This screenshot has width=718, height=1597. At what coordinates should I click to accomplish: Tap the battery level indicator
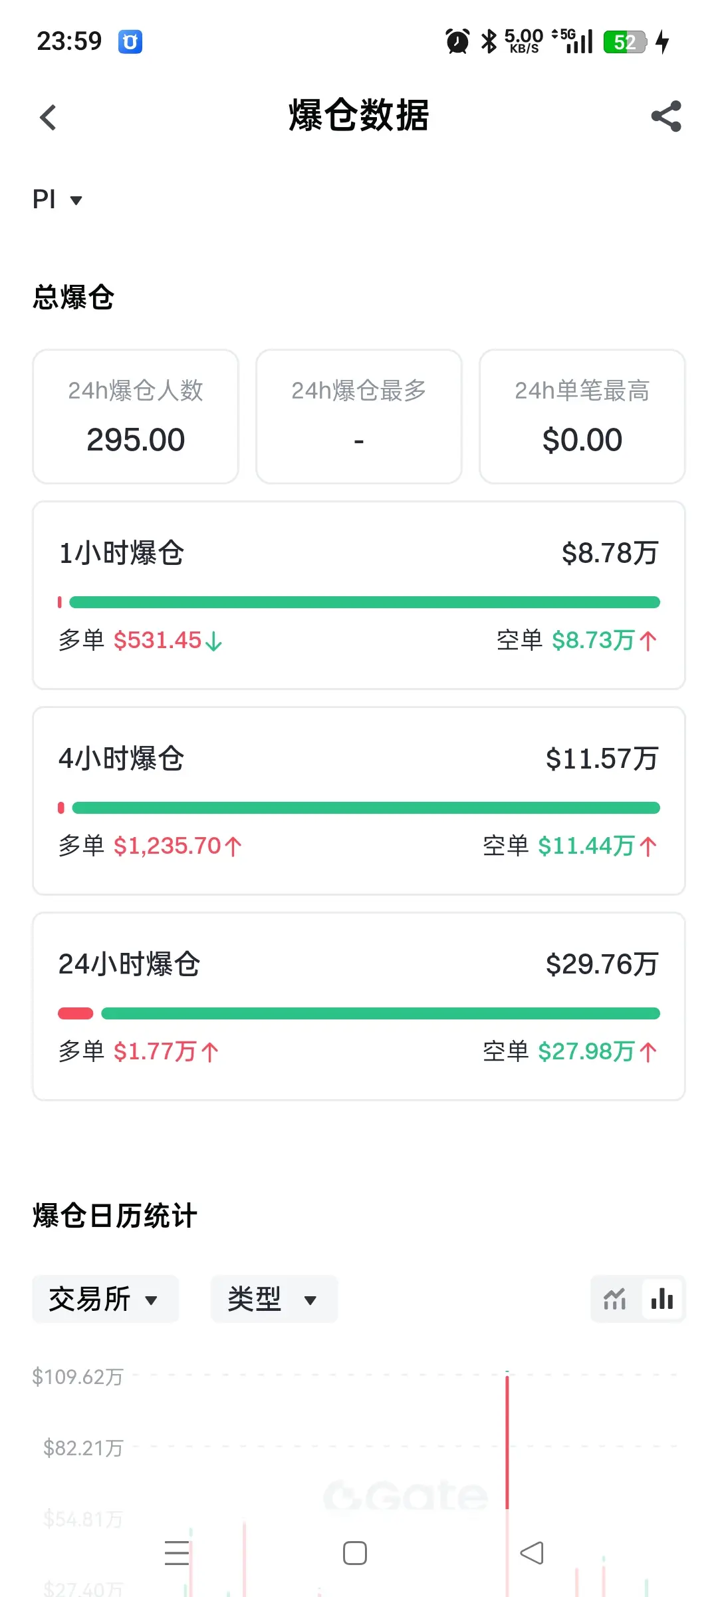[625, 42]
